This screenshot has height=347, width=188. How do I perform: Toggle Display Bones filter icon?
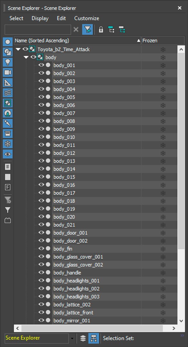(8, 123)
